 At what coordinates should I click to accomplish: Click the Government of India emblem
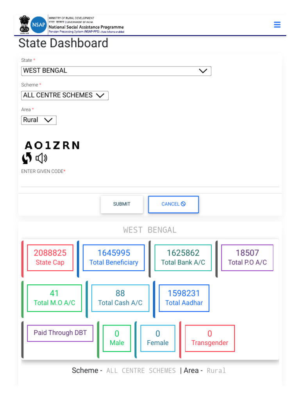(x=25, y=25)
